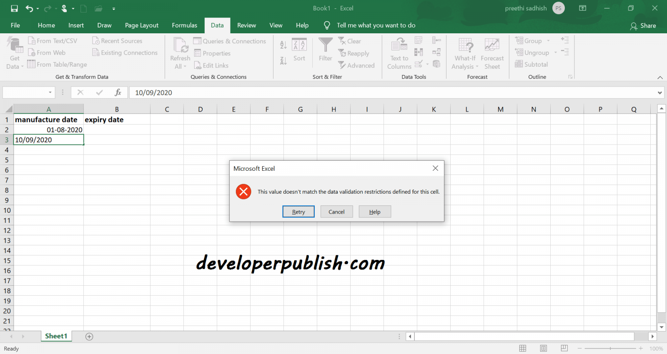Open Existing Connections
This screenshot has width=667, height=354.
(x=125, y=52)
